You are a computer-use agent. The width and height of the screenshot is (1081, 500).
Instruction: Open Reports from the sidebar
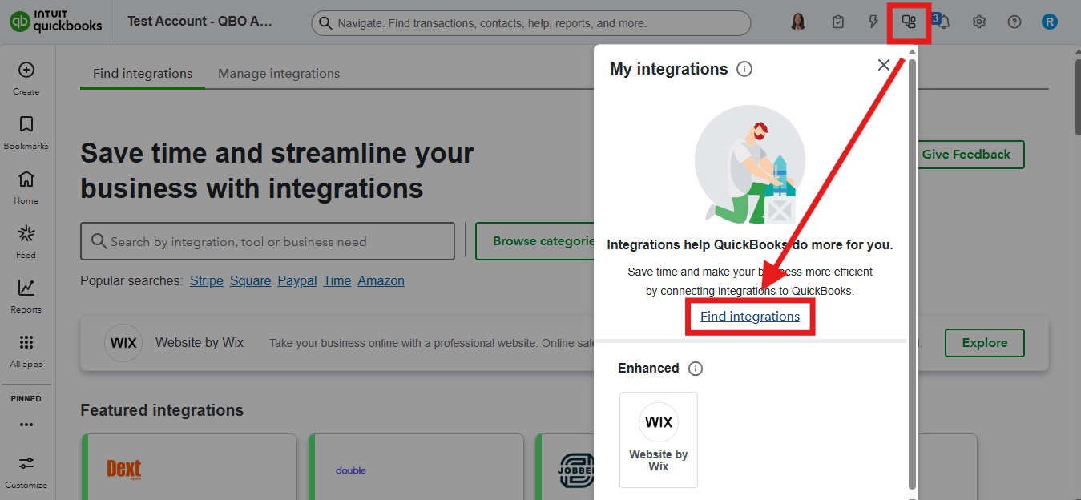pos(26,288)
